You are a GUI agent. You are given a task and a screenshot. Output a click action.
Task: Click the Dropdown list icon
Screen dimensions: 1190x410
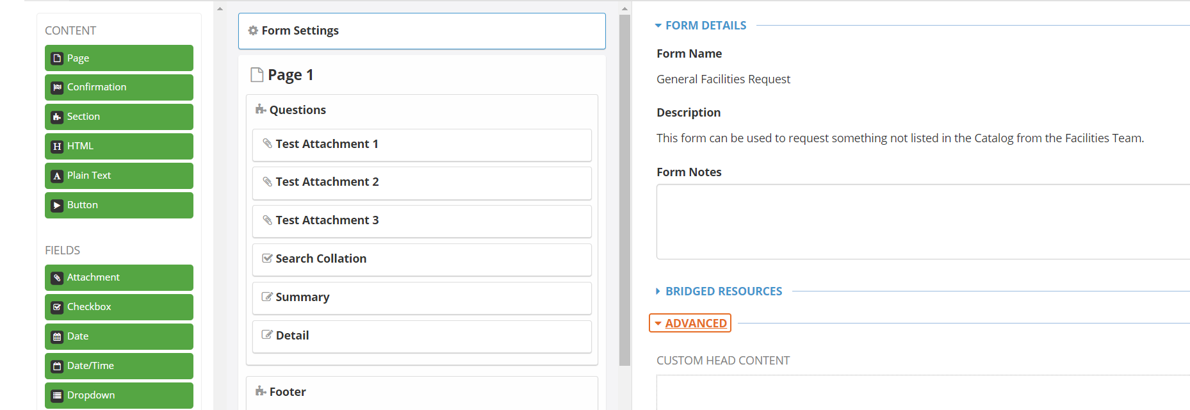57,396
